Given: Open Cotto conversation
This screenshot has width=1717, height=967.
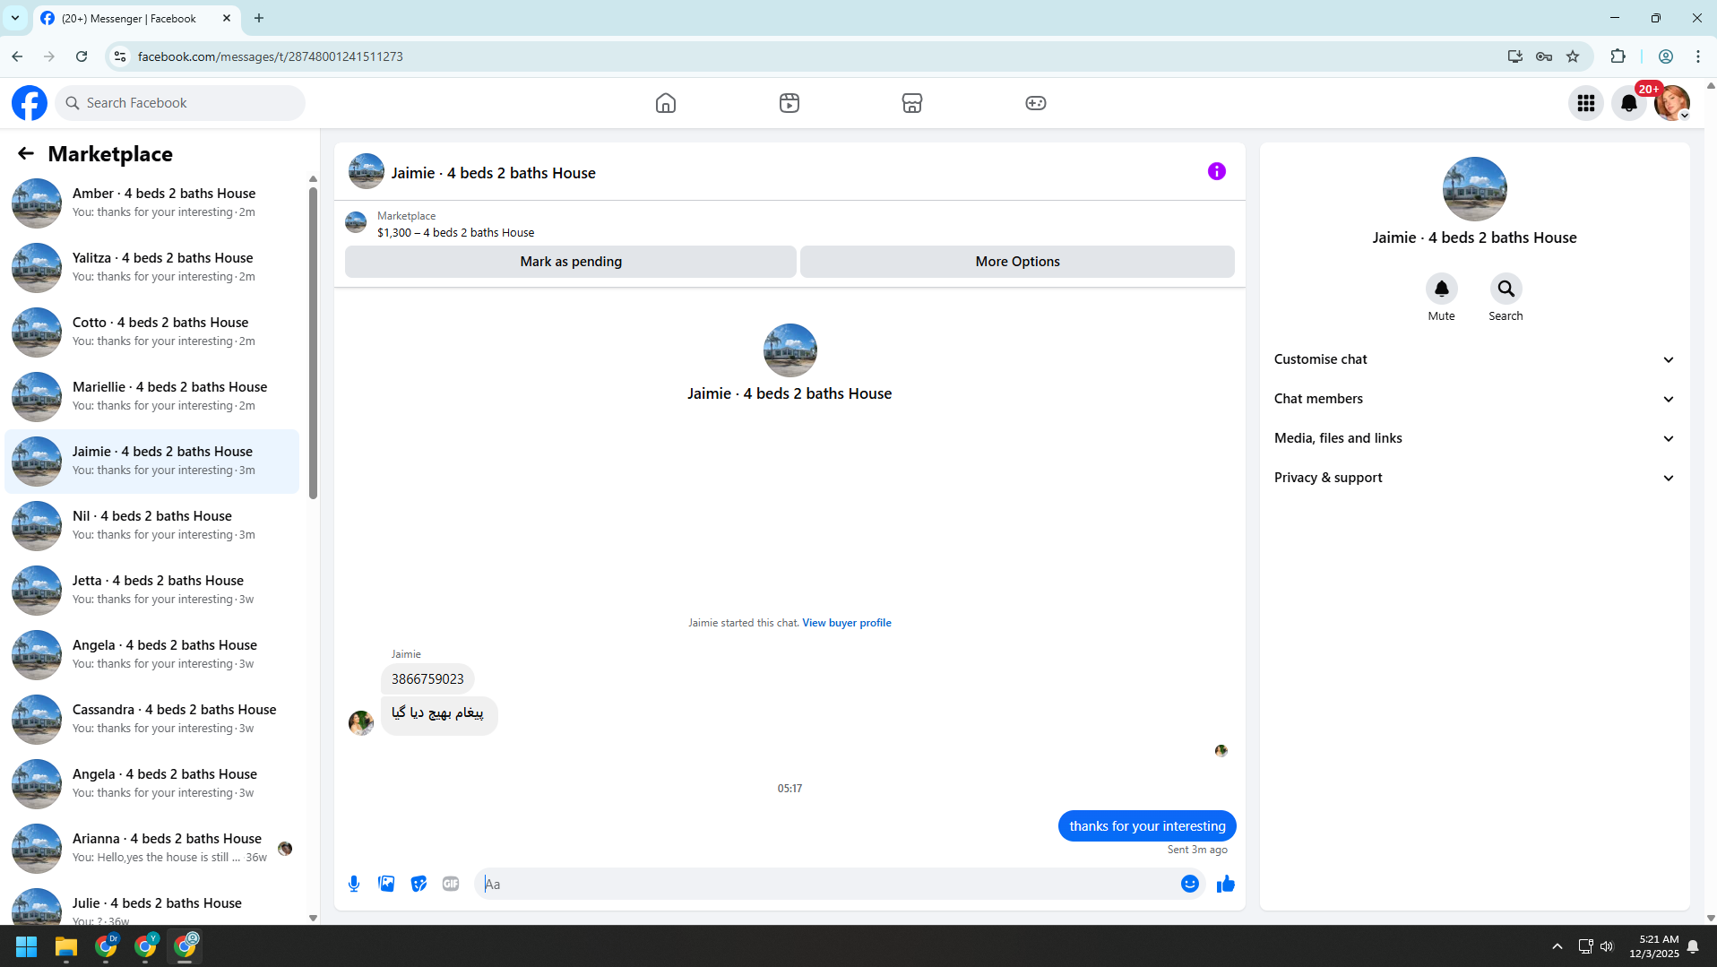Looking at the screenshot, I should pyautogui.click(x=152, y=332).
